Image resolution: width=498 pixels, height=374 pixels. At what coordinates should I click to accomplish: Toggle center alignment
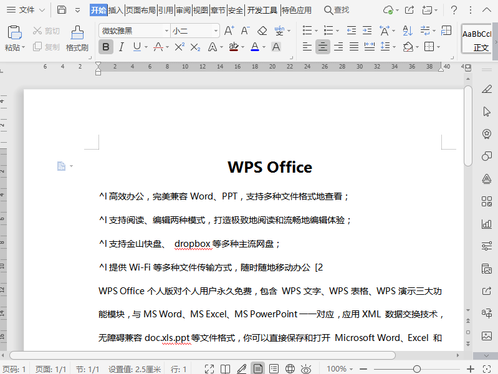tap(322, 47)
